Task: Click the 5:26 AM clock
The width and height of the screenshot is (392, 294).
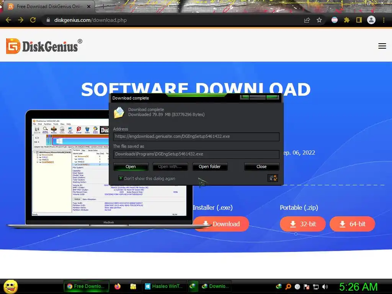Action: tap(358, 287)
